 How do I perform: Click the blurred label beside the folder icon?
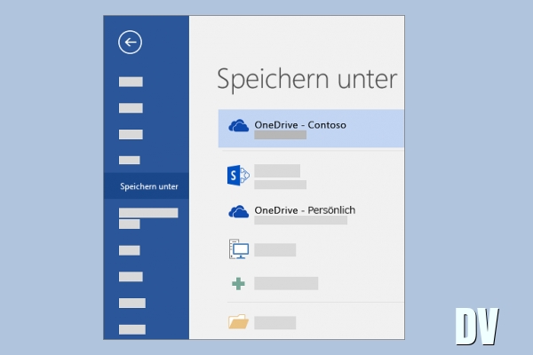point(274,322)
